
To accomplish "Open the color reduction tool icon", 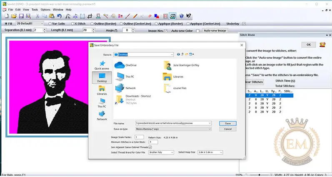I will pyautogui.click(x=120, y=16).
